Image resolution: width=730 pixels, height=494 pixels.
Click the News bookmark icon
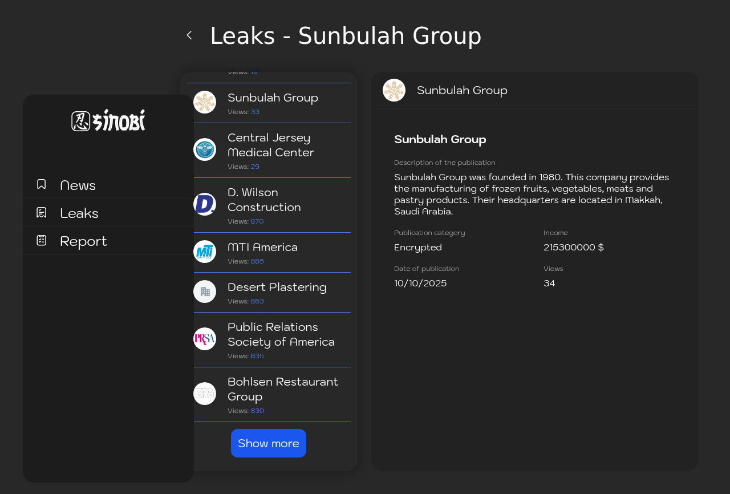[x=42, y=184]
